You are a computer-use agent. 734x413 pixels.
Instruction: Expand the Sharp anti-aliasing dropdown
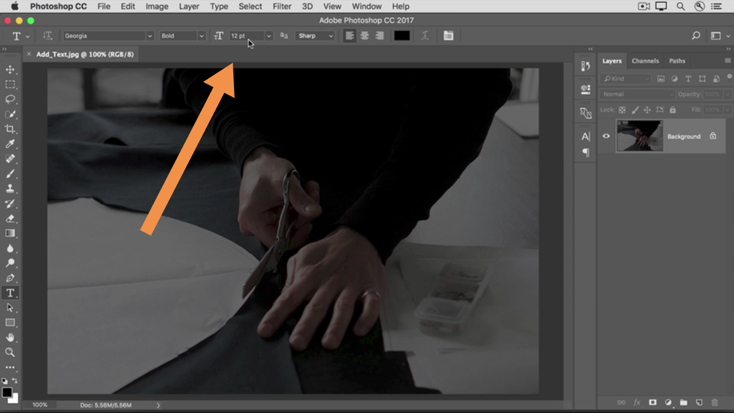[x=315, y=36]
